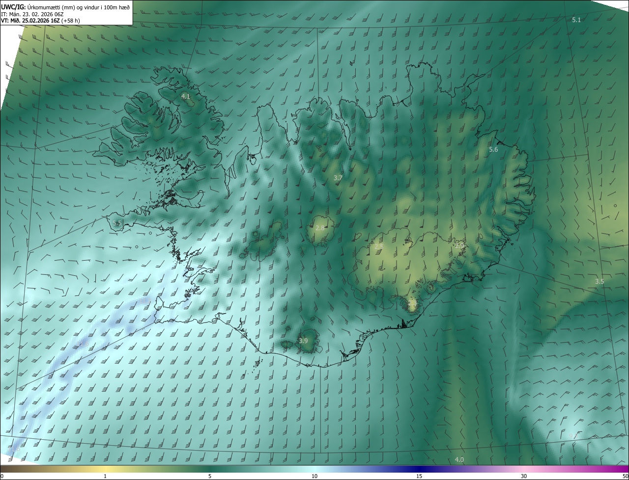Click the 5.5 value on the western peninsula
629x480 pixels.
click(x=117, y=223)
